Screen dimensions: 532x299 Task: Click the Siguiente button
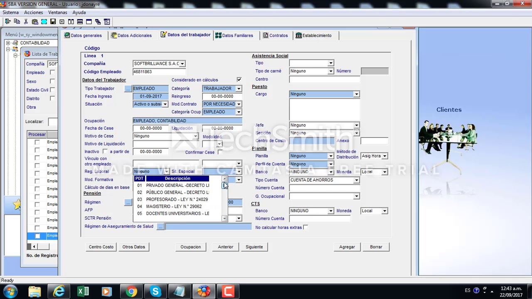pyautogui.click(x=254, y=247)
